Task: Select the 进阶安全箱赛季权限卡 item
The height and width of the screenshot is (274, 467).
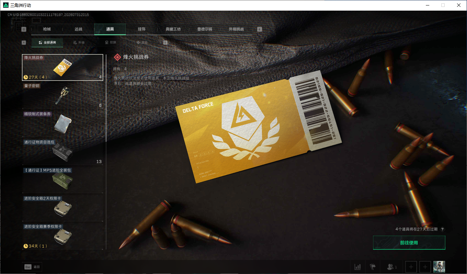Action: pyautogui.click(x=62, y=236)
